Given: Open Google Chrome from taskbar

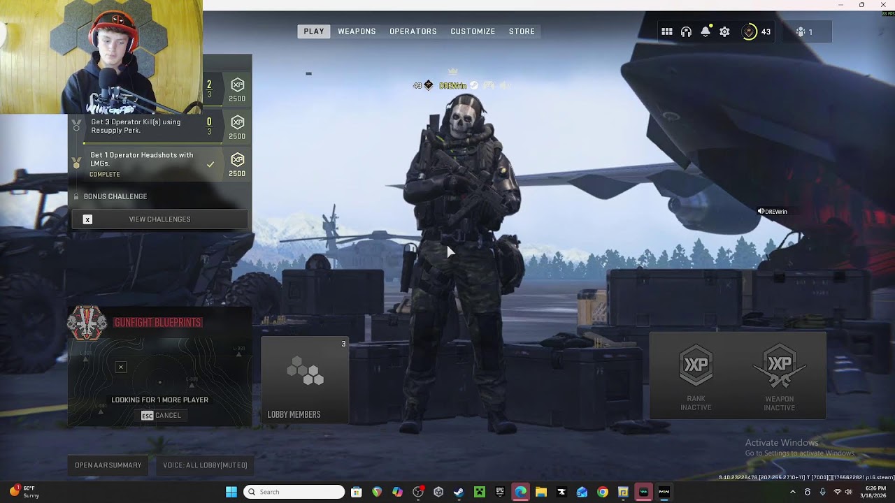Looking at the screenshot, I should (x=603, y=492).
